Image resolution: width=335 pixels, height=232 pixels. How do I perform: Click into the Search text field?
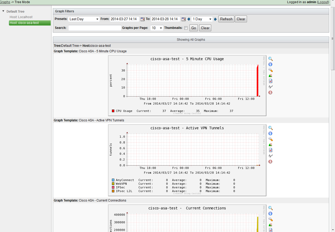95,28
